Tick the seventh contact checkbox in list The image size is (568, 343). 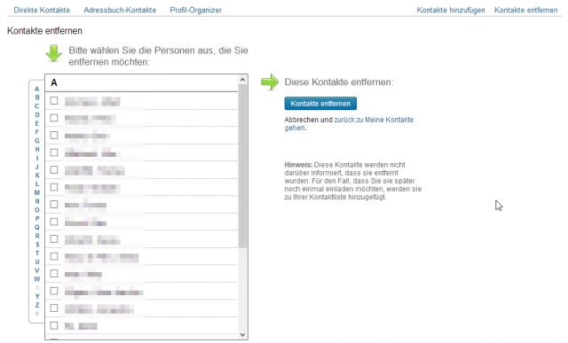click(x=54, y=205)
